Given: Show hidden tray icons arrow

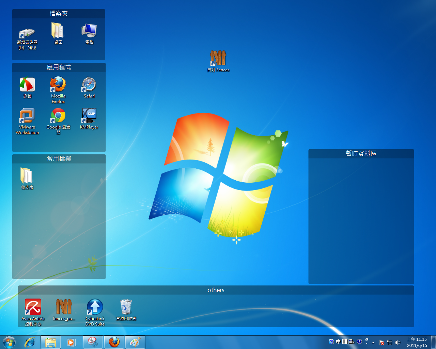Looking at the screenshot, I should 373,343.
